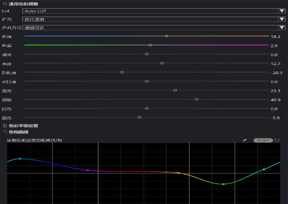The image size is (288, 204).
Task: Expand the 色彩平衡设置 section
Action: [4, 126]
